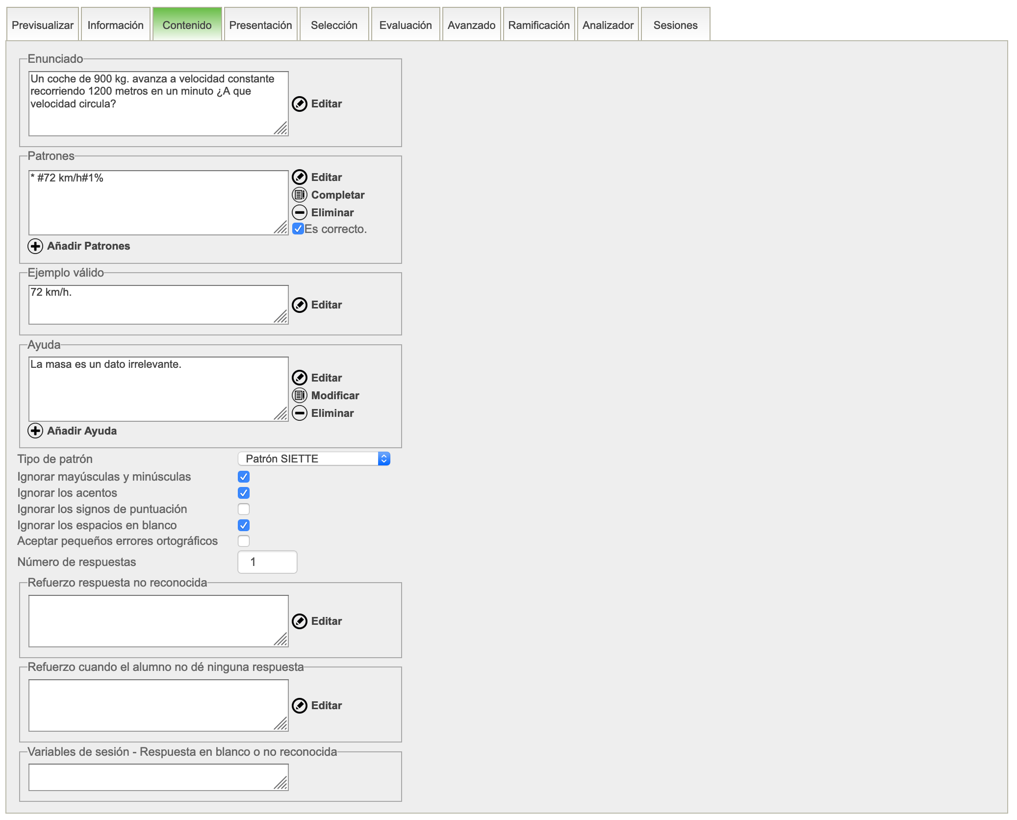This screenshot has height=820, width=1017.
Task: Open the Tipo de patrón dropdown
Action: (314, 459)
